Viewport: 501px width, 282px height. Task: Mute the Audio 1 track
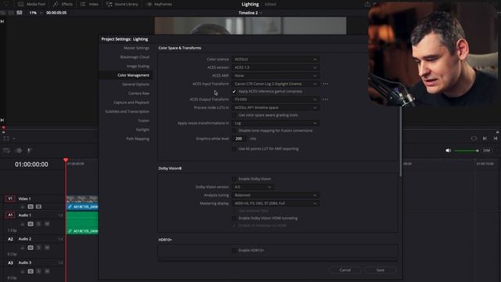point(47,224)
